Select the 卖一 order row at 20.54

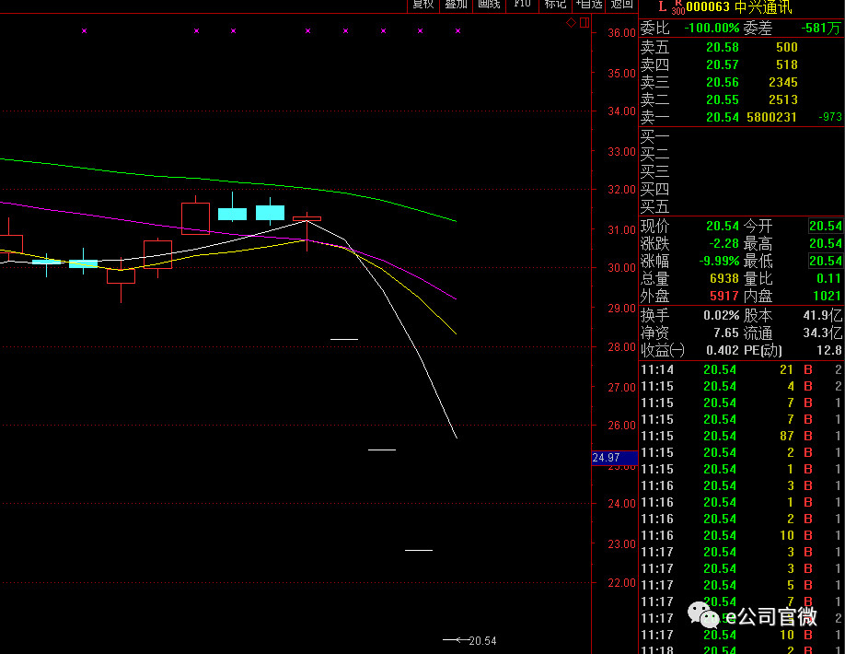[x=740, y=117]
